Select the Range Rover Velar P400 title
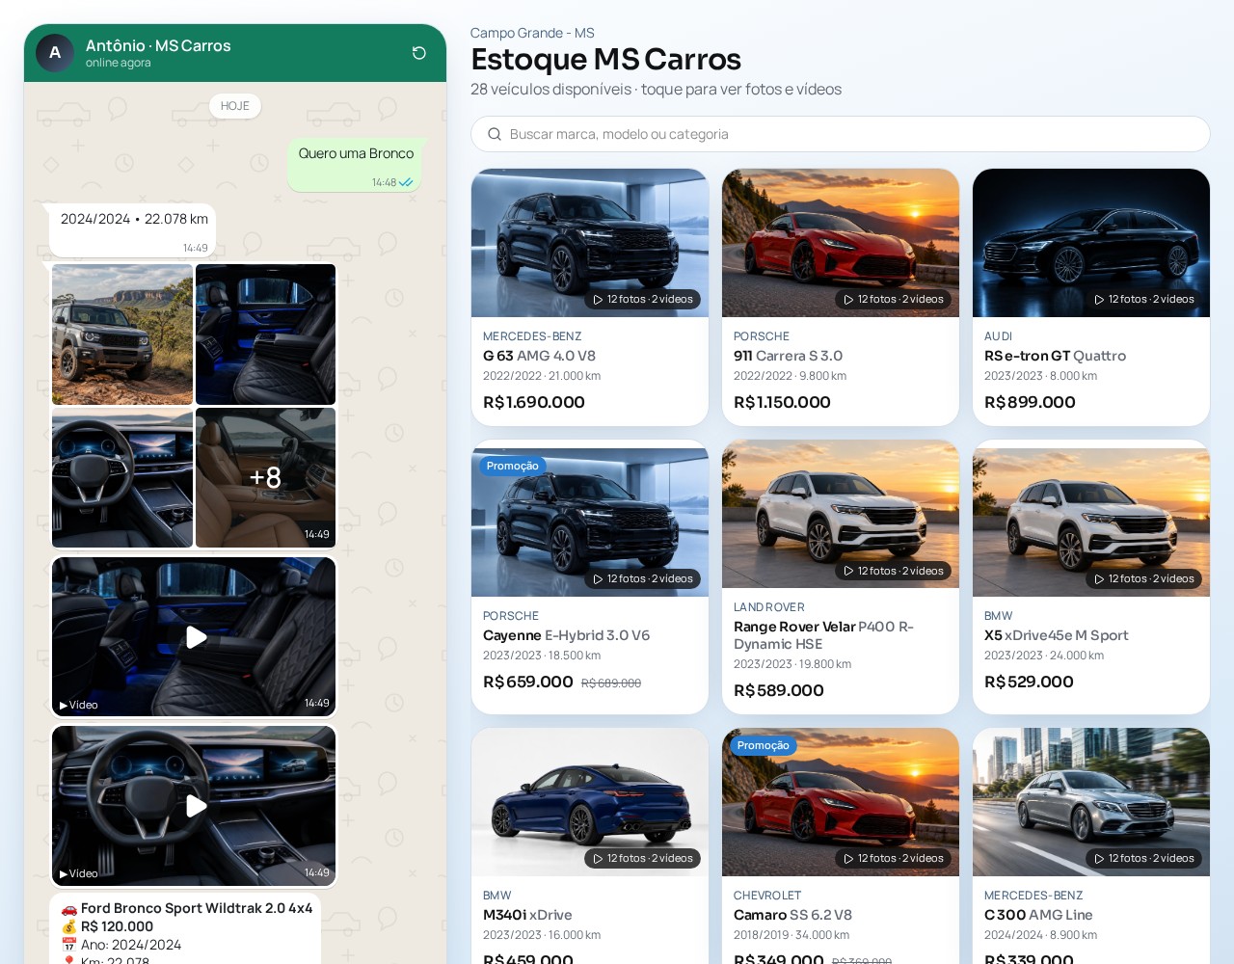The height and width of the screenshot is (964, 1234). coord(823,635)
